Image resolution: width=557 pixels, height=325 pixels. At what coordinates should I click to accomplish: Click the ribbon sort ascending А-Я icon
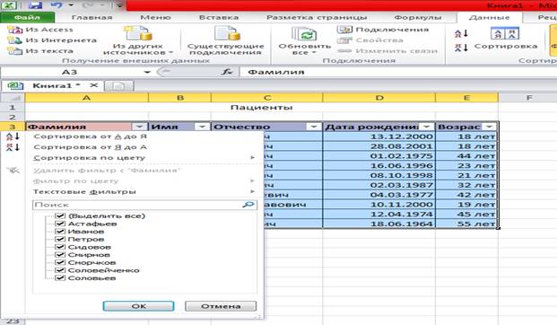coord(461,34)
